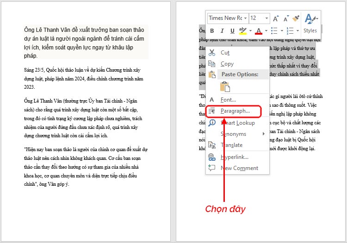Click paragraph starting "Ông Lê Thanh Vân (thường trực"
Image resolution: width=347 pixels, height=243 pixels.
83,118
